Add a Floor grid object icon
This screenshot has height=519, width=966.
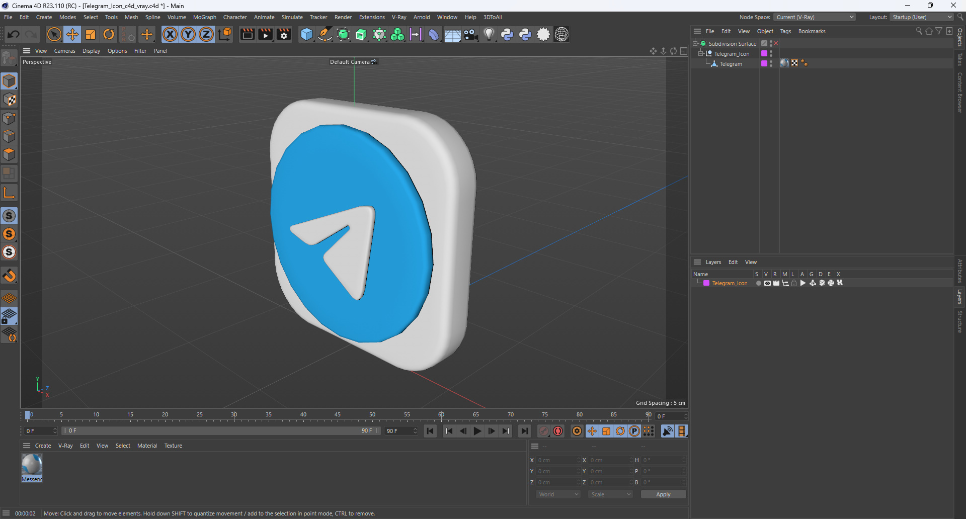pyautogui.click(x=452, y=34)
